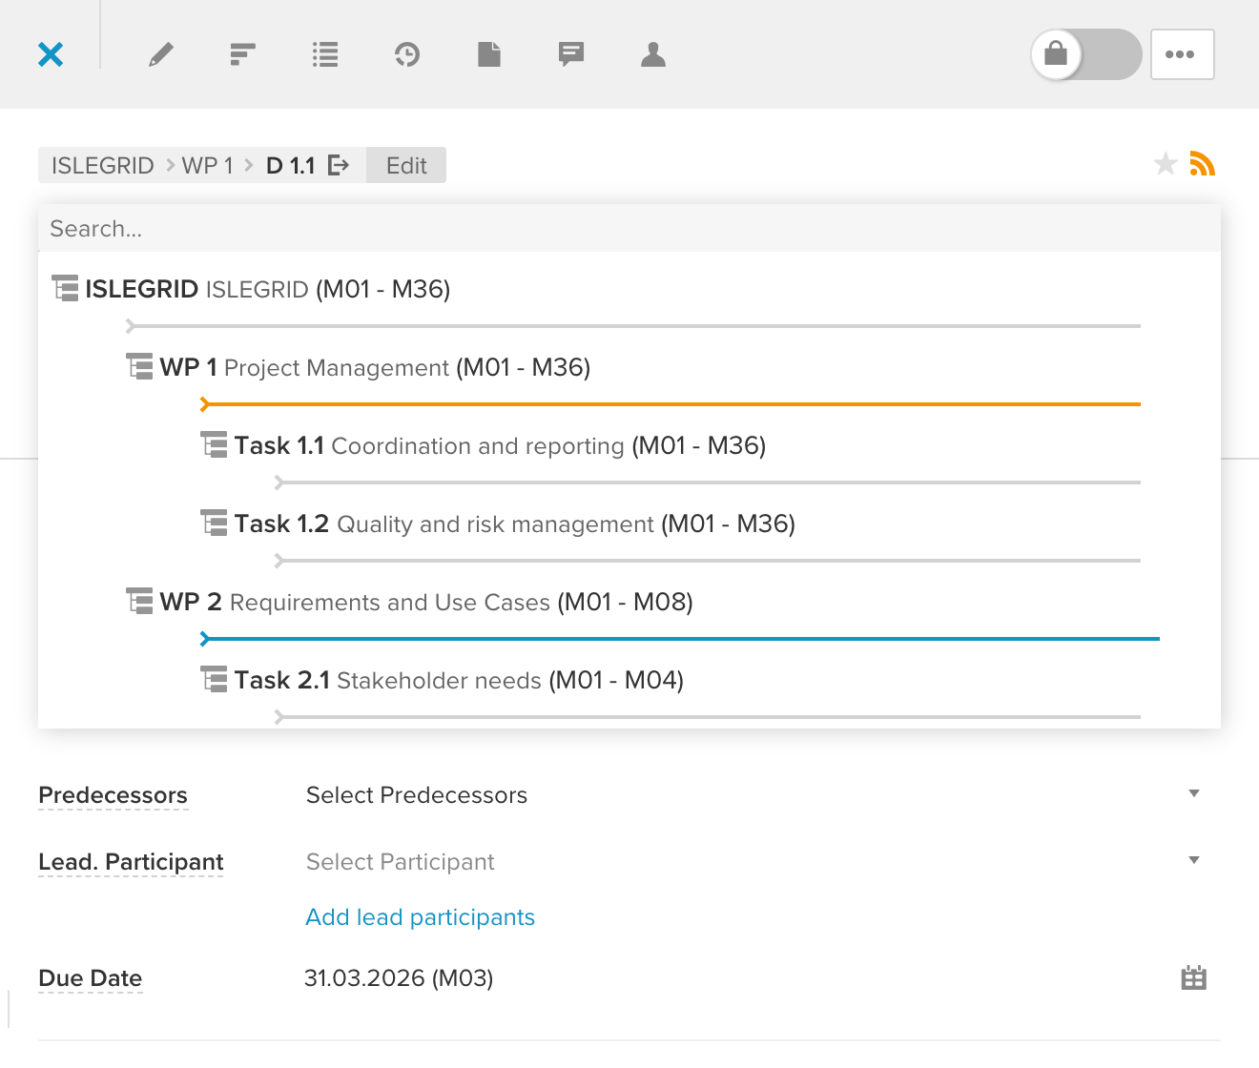Open the list view icon
This screenshot has width=1259, height=1068.
[325, 54]
